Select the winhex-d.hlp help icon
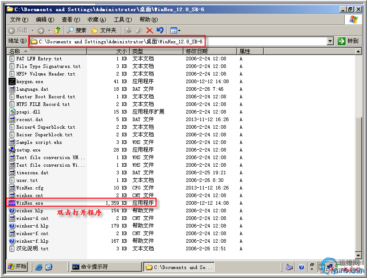Image resolution: width=367 pixels, height=278 pixels. pos(12,226)
